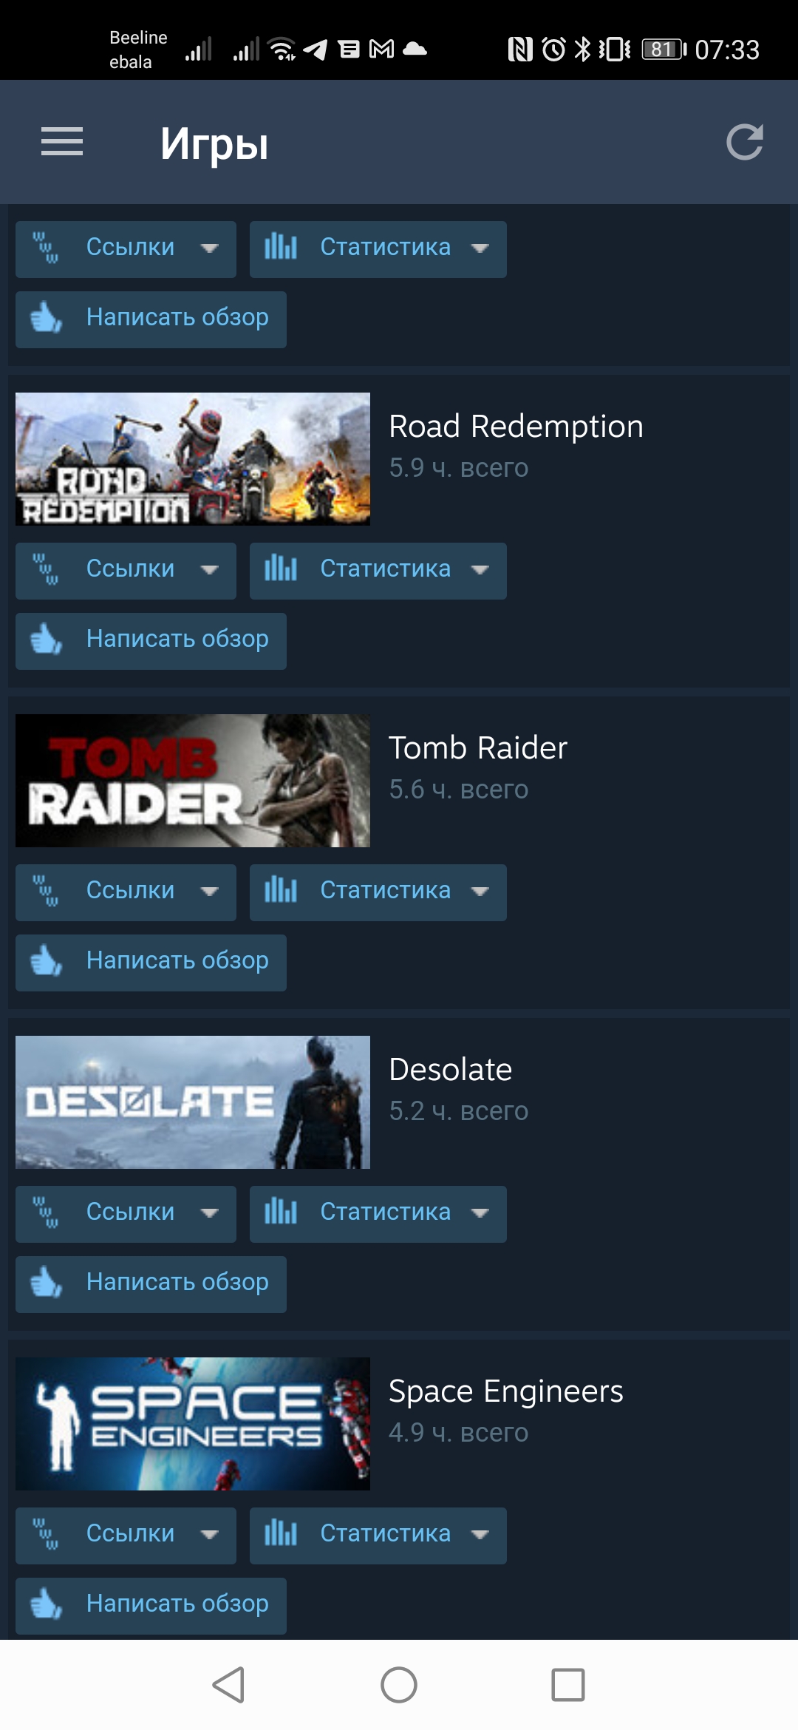The width and height of the screenshot is (798, 1730).
Task: Tap thumbs-up icon under Road Redemption
Action: point(46,639)
